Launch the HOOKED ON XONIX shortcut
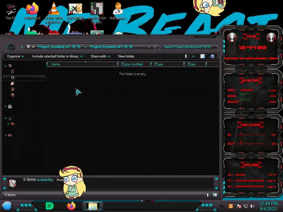 pos(97,13)
